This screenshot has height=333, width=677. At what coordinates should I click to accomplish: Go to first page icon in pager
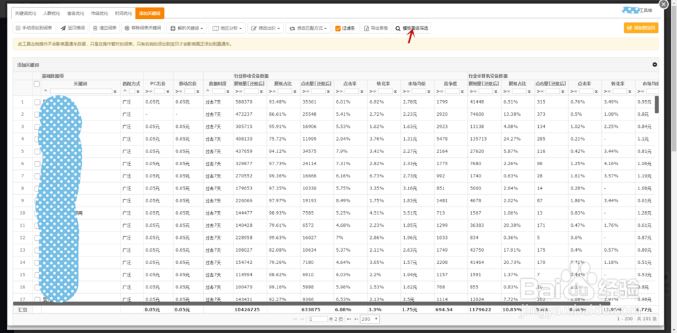point(295,319)
